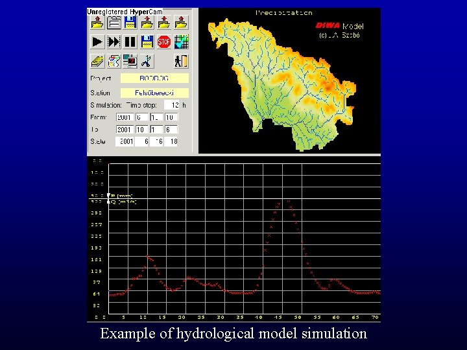Click the floppy disk icon in the top toolbar row
The image size is (467, 350).
pyautogui.click(x=130, y=23)
